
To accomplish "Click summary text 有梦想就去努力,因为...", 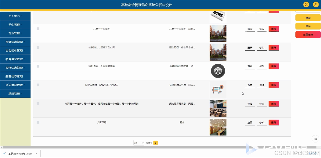I will coord(182,85).
